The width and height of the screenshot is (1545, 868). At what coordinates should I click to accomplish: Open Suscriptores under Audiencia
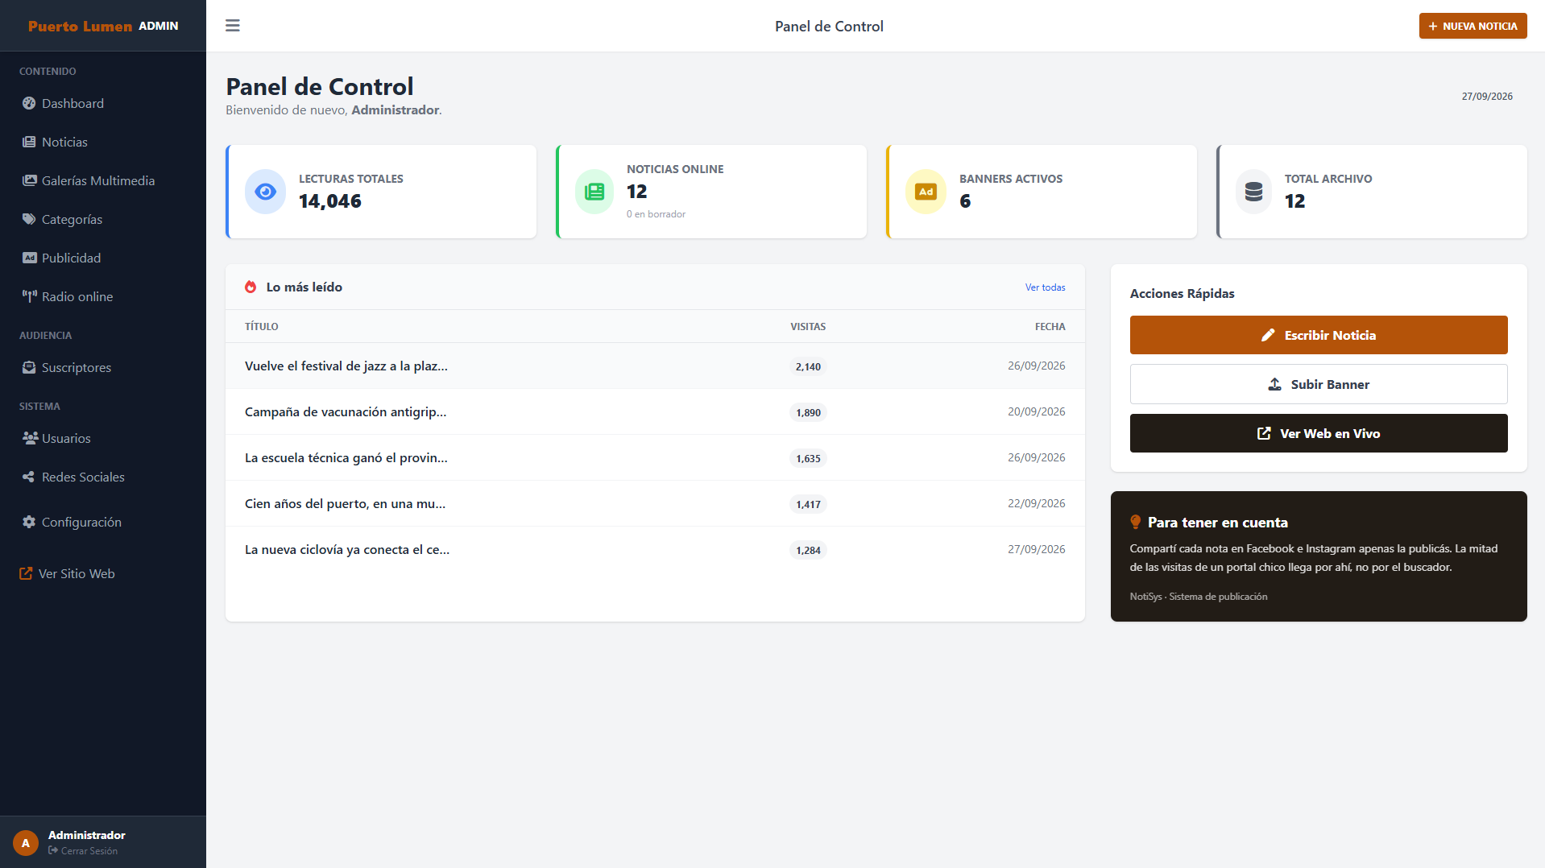pyautogui.click(x=103, y=367)
